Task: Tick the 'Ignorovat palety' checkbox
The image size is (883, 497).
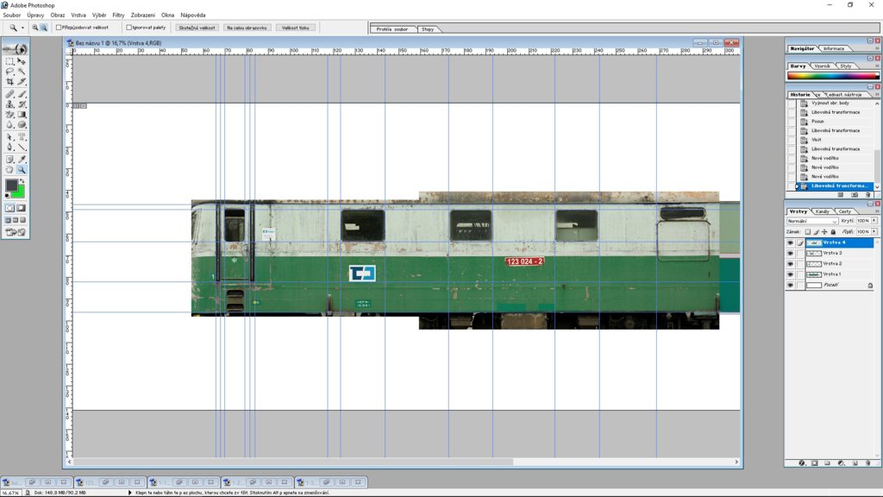Action: click(129, 28)
